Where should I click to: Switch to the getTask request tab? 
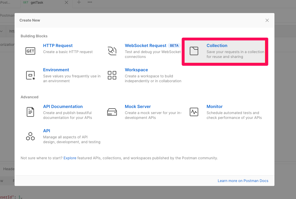click(37, 3)
